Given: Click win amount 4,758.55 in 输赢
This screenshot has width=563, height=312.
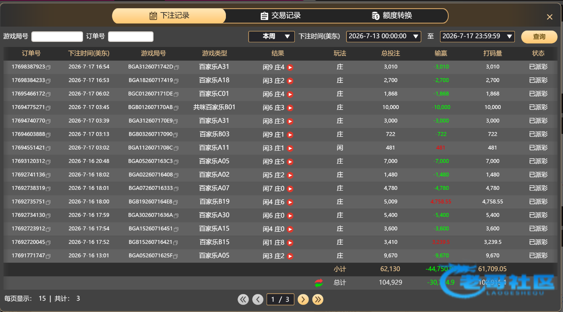Looking at the screenshot, I should pos(441,202).
